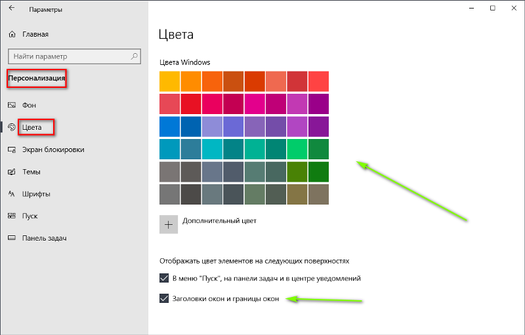Open Фон via its picture icon

(12, 105)
